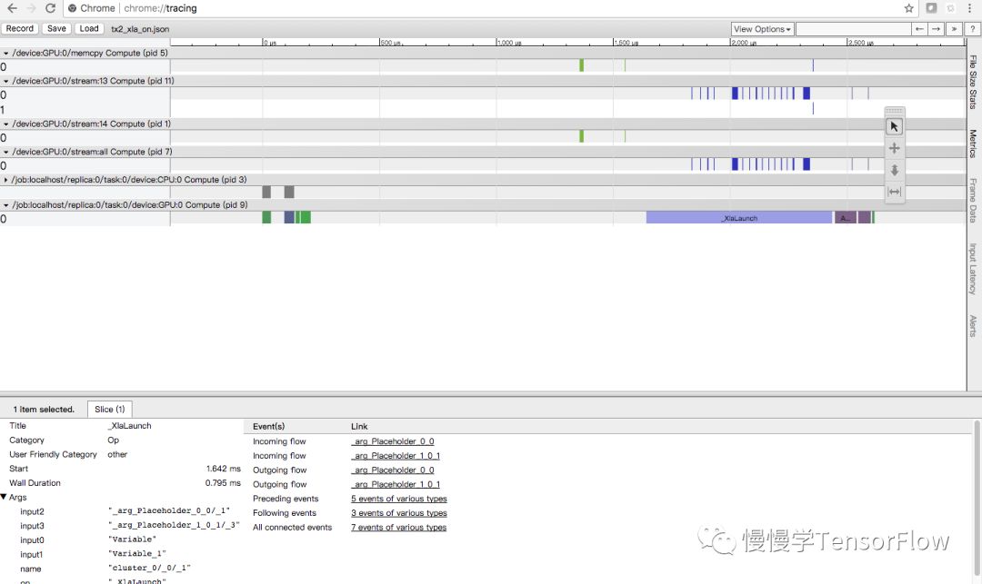Click the input0 value "Variable"

(132, 539)
